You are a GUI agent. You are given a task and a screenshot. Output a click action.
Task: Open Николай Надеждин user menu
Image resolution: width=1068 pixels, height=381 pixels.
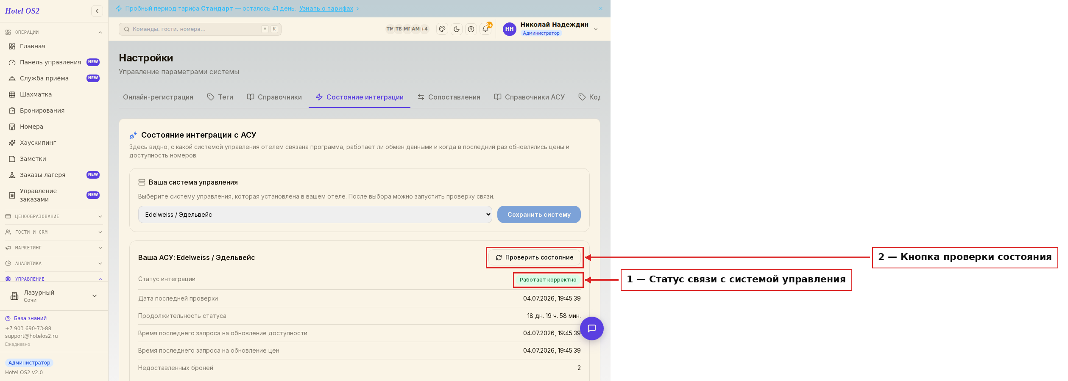tap(550, 29)
